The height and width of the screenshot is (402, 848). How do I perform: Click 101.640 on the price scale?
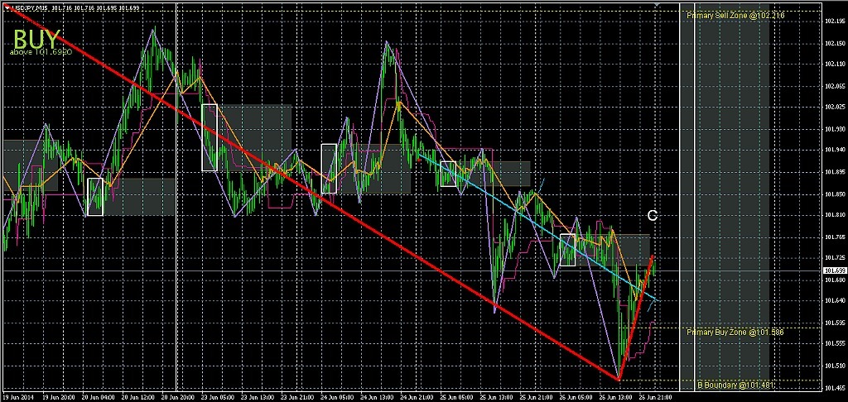tap(835, 301)
